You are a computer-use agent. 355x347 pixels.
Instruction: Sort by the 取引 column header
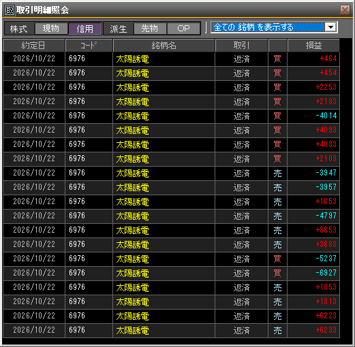coord(241,46)
